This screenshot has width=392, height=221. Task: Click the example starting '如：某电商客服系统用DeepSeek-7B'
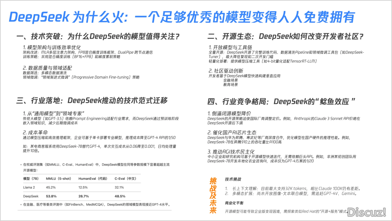(x=99, y=148)
